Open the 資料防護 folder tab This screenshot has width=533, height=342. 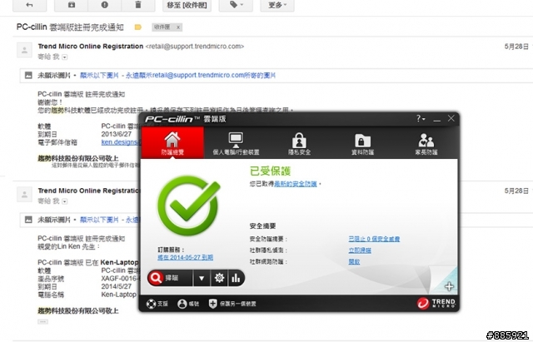pyautogui.click(x=362, y=142)
